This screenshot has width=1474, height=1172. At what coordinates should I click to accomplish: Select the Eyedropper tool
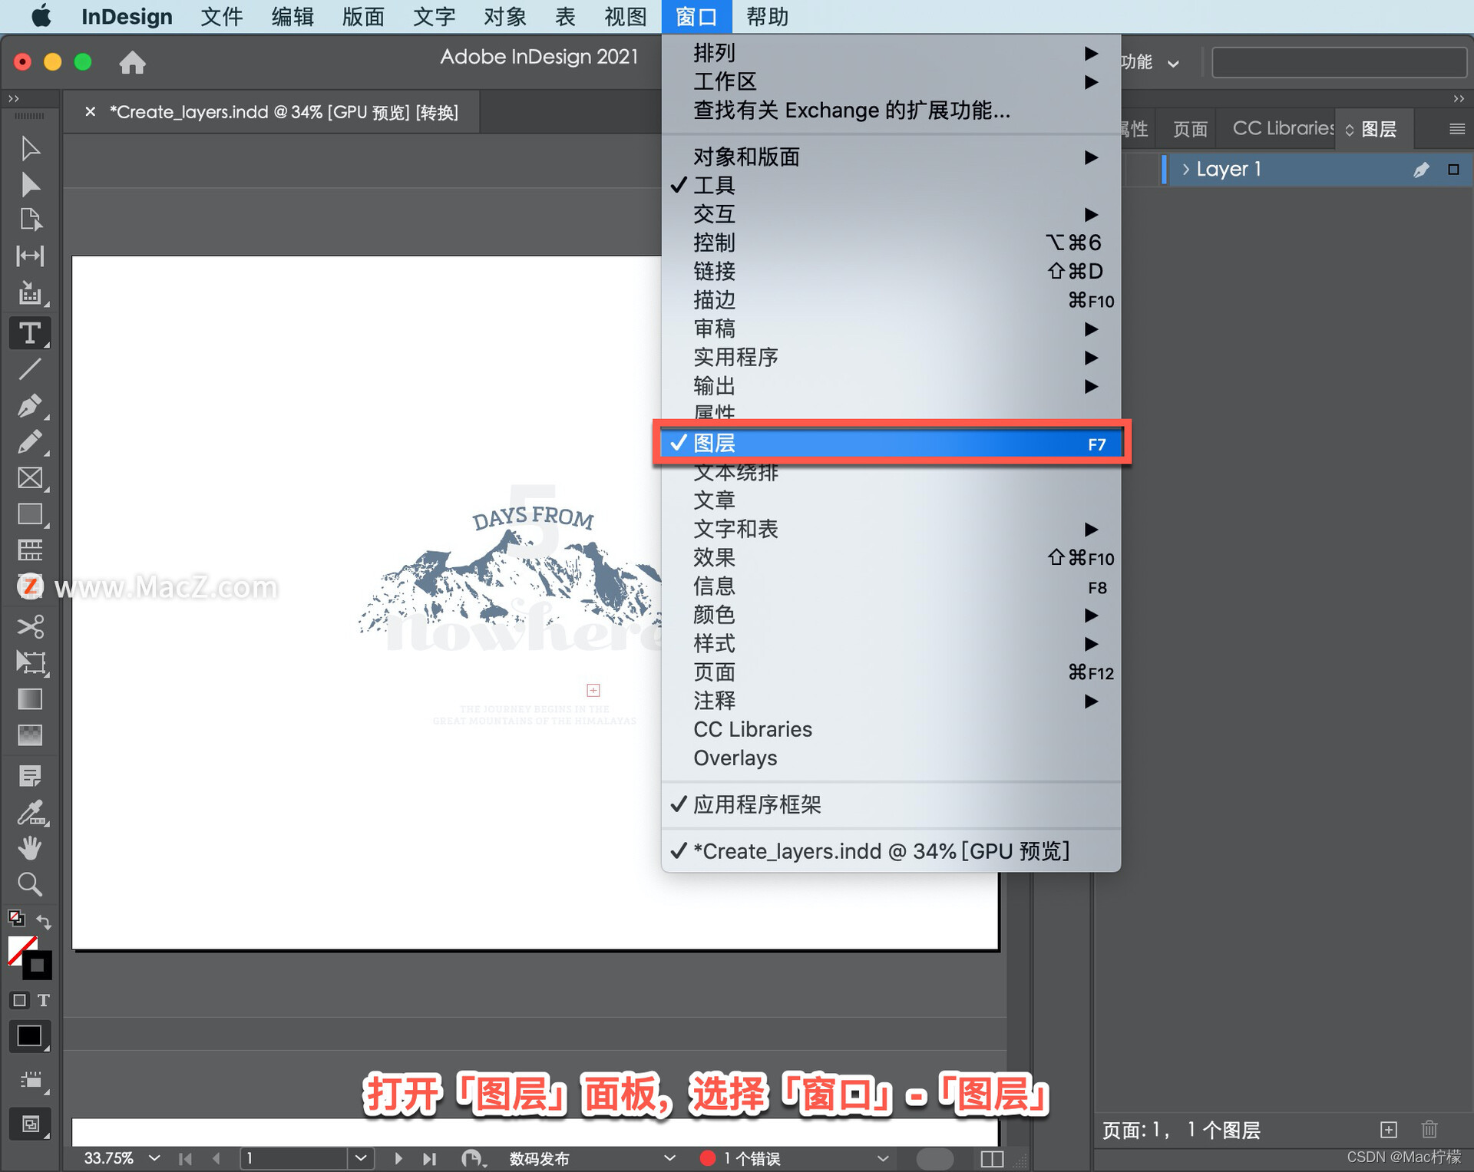(31, 812)
